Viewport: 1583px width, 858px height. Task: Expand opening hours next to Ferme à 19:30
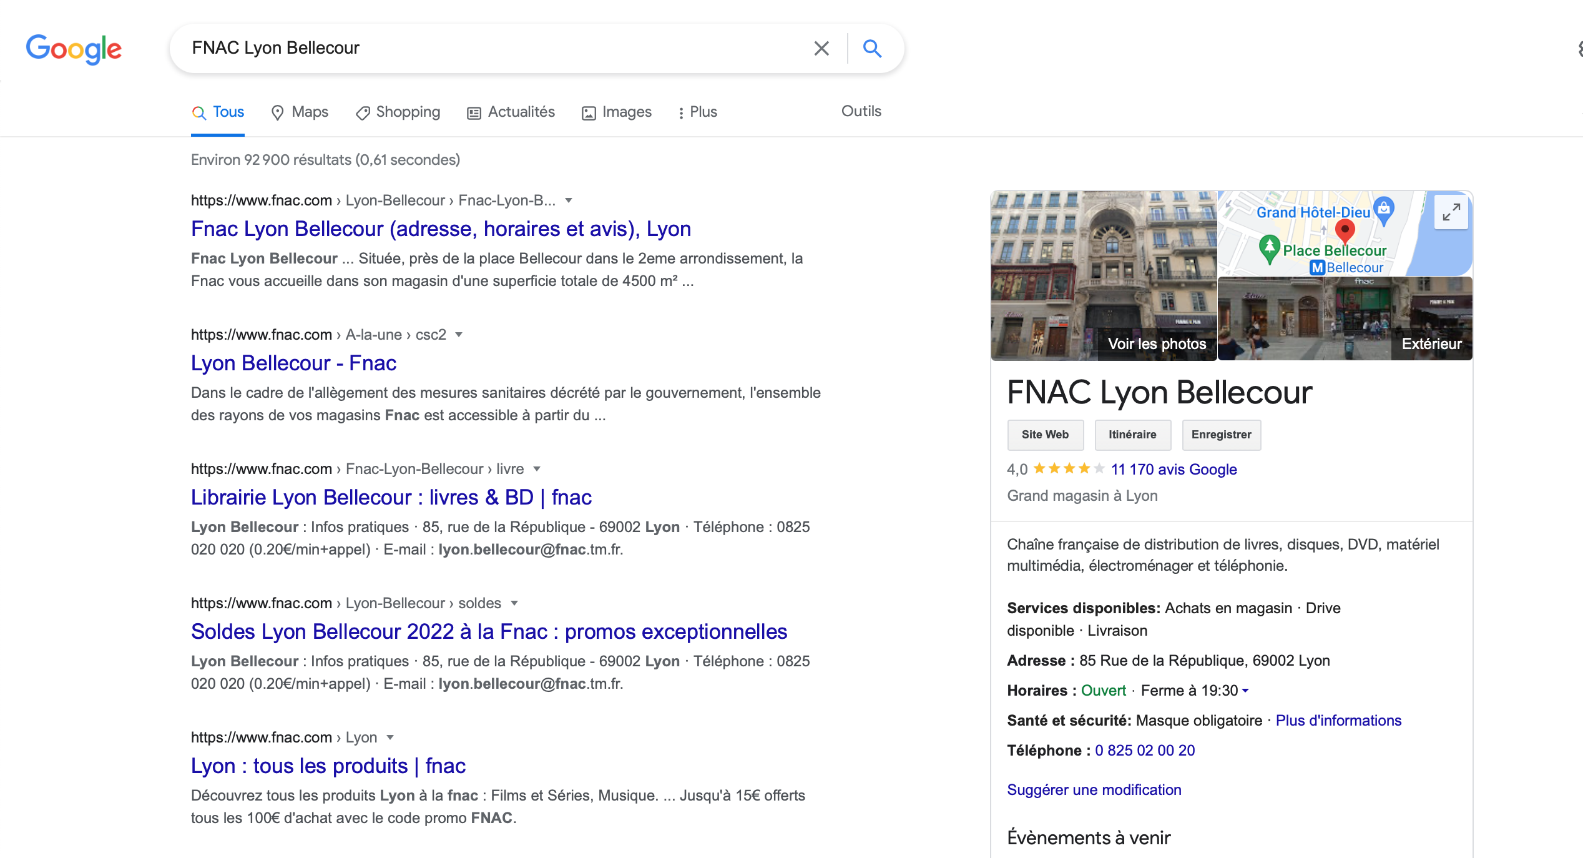(x=1245, y=691)
